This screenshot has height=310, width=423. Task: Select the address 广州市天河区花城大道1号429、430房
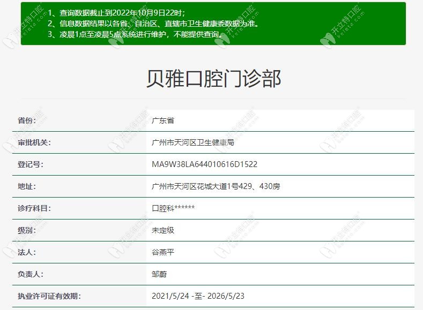[x=216, y=186]
